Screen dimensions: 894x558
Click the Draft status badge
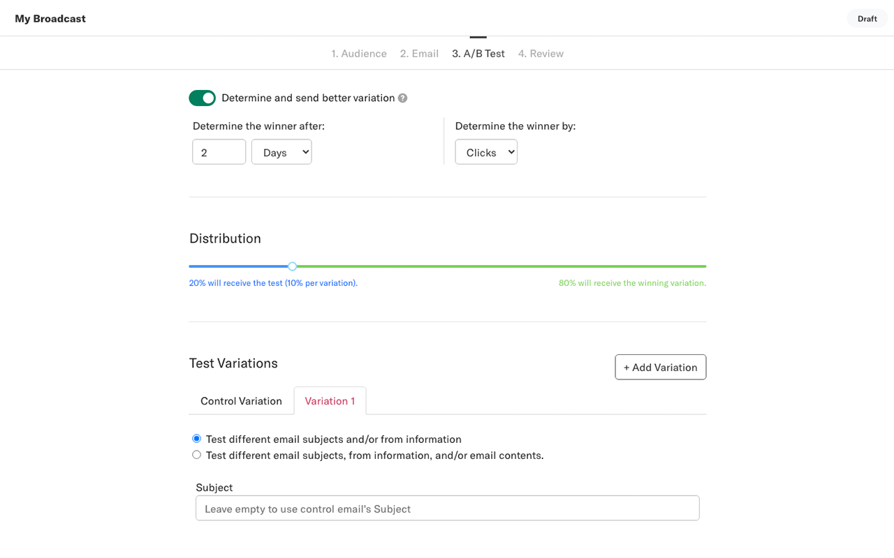pyautogui.click(x=867, y=19)
